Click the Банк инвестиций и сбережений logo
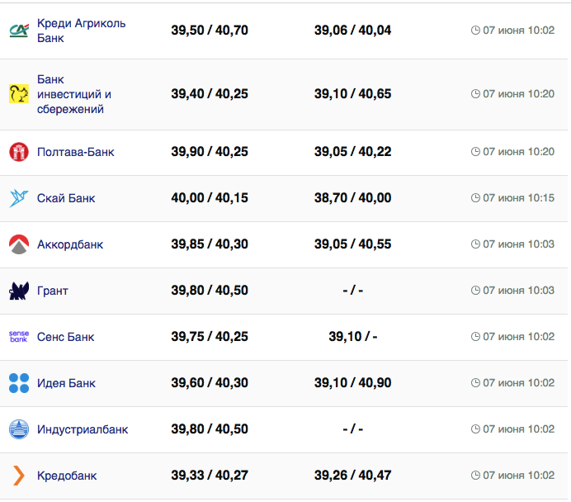The image size is (571, 502). pyautogui.click(x=19, y=94)
